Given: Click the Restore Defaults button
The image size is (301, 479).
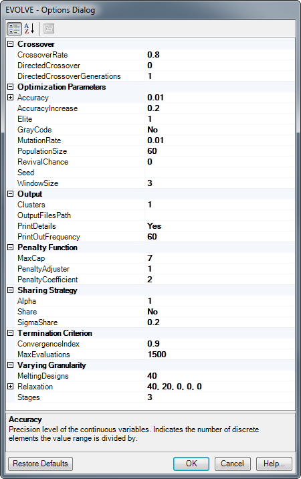Looking at the screenshot, I should coord(40,464).
